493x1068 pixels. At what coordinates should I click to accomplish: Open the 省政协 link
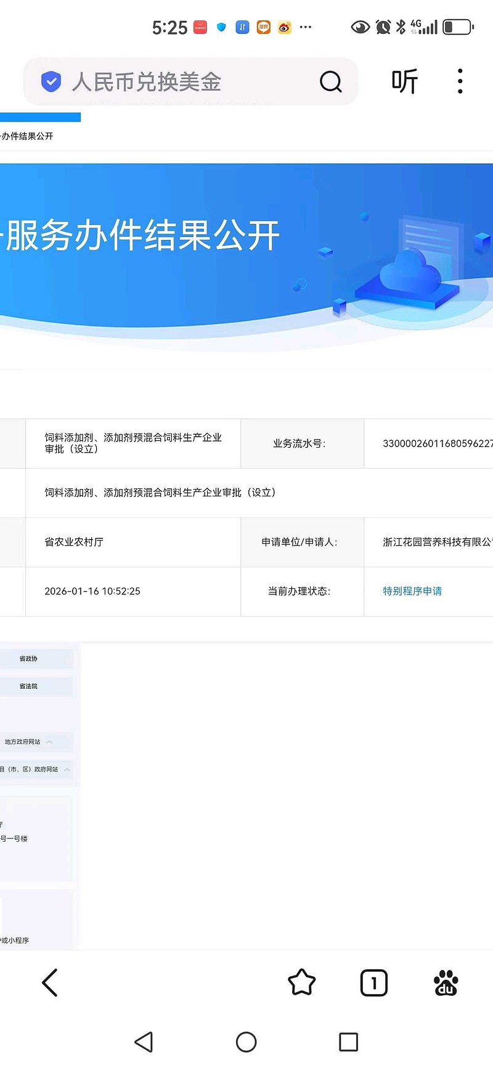tap(28, 659)
